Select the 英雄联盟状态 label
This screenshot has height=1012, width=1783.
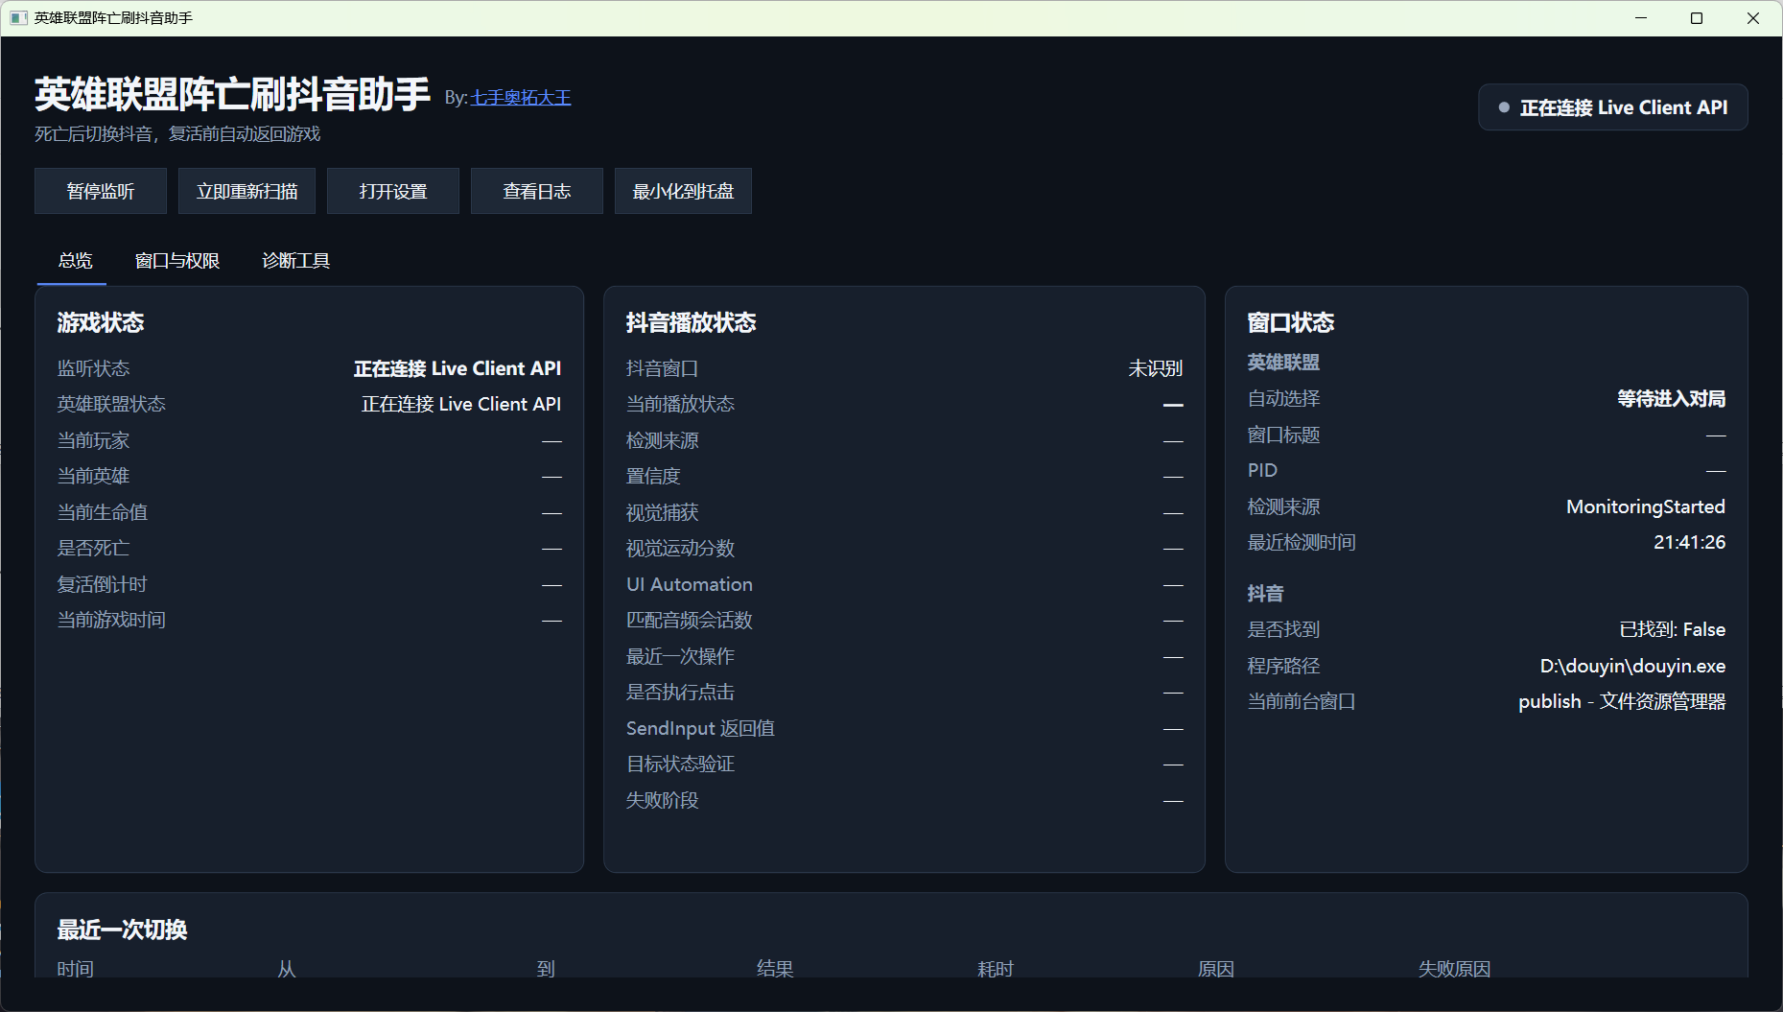click(x=111, y=404)
